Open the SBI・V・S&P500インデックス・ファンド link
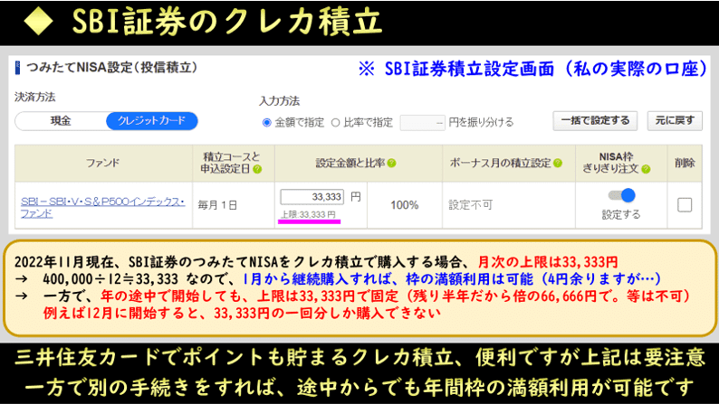Viewport: 719px width, 404px height. click(102, 207)
